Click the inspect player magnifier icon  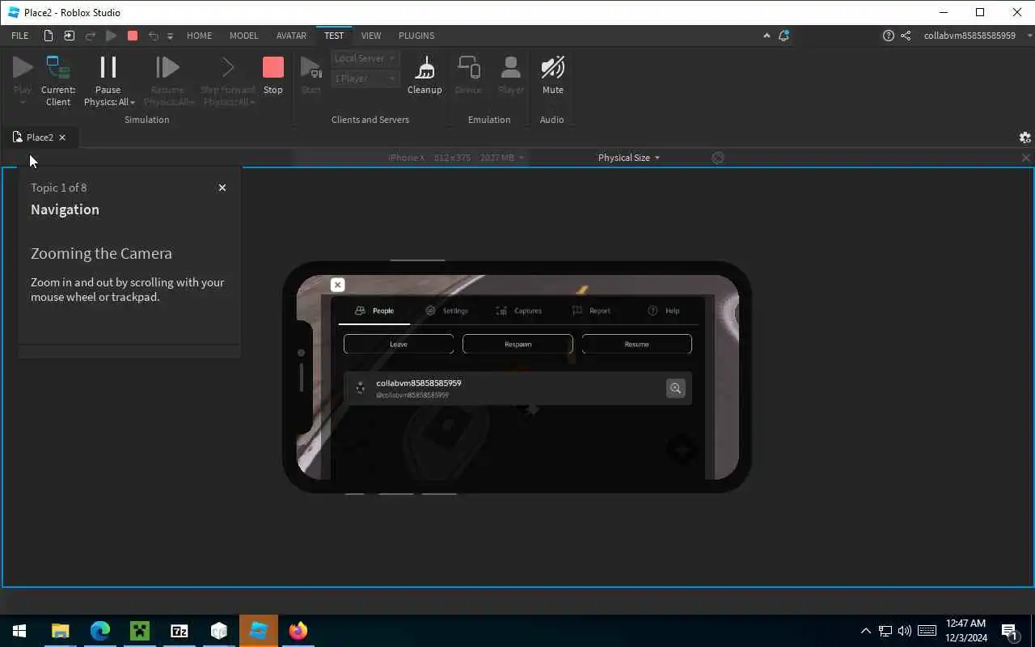[675, 388]
